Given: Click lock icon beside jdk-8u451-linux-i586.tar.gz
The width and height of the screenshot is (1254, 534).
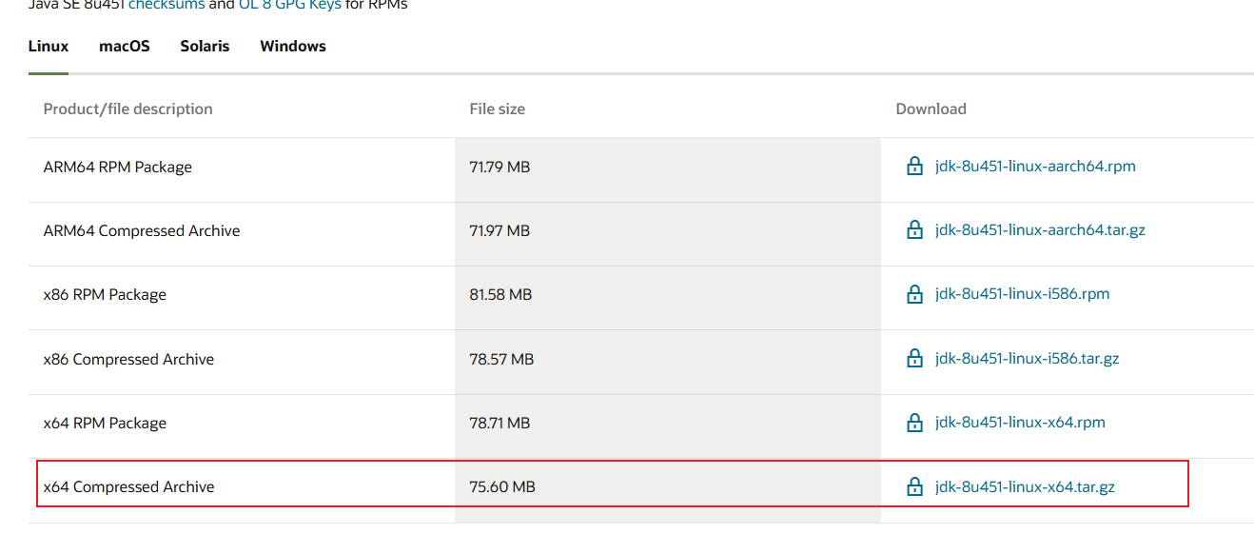Looking at the screenshot, I should pyautogui.click(x=914, y=359).
